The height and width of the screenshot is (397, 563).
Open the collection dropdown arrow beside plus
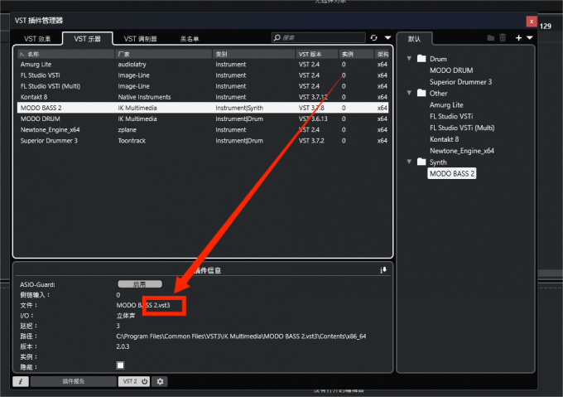530,38
